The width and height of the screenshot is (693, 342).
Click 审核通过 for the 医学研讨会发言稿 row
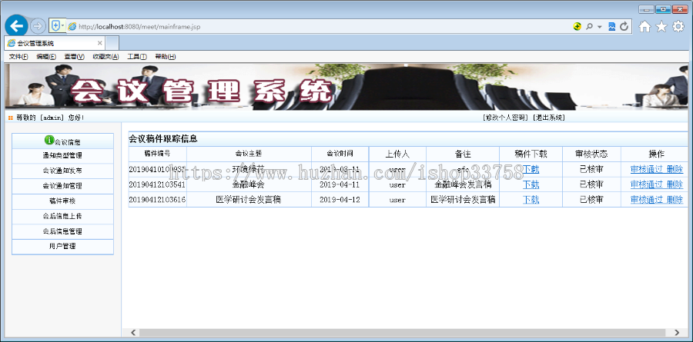pos(647,200)
